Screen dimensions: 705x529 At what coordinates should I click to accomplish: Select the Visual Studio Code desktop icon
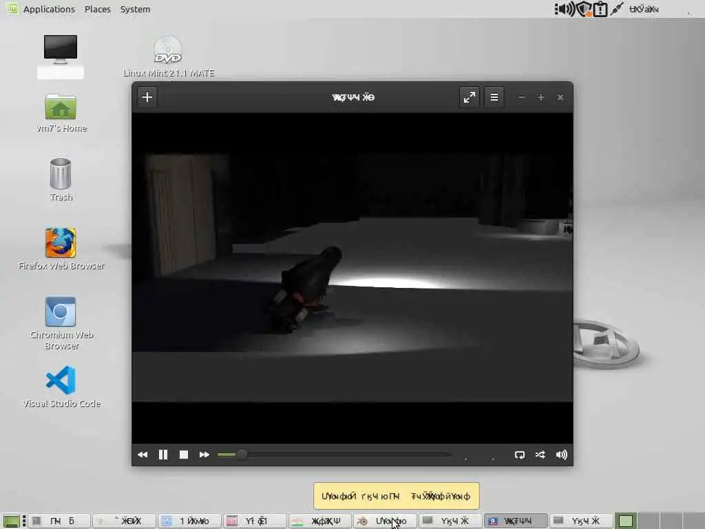point(61,386)
